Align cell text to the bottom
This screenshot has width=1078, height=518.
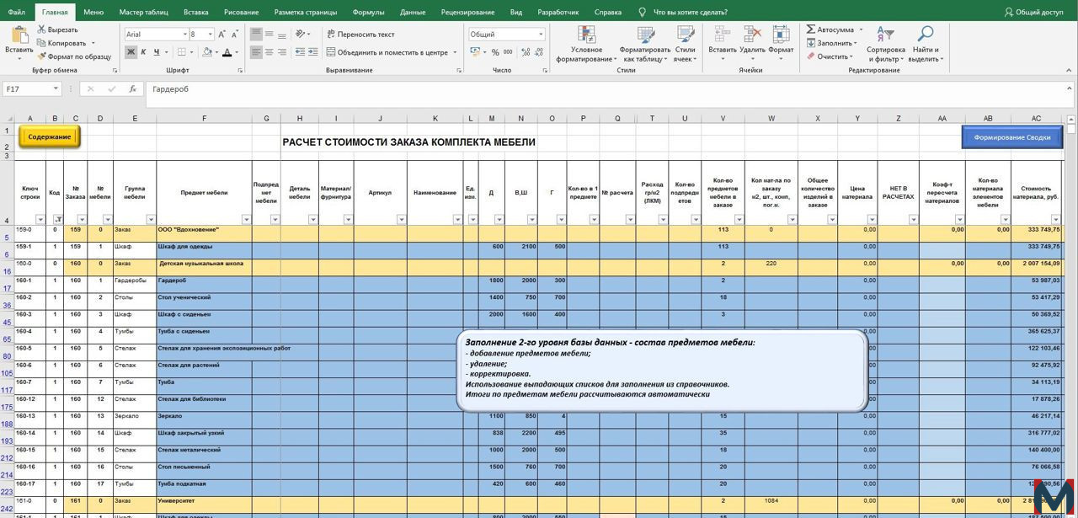[x=283, y=35]
